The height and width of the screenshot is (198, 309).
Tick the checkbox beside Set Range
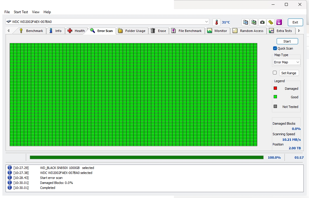pyautogui.click(x=275, y=73)
